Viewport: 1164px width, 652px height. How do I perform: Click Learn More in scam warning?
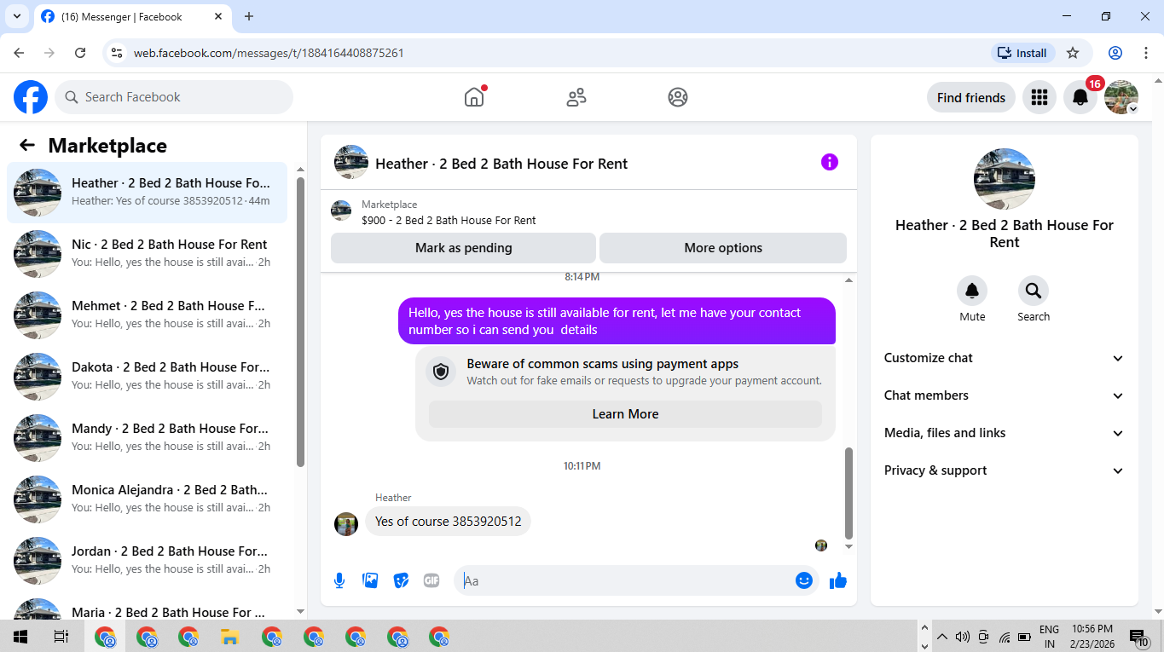pos(625,414)
